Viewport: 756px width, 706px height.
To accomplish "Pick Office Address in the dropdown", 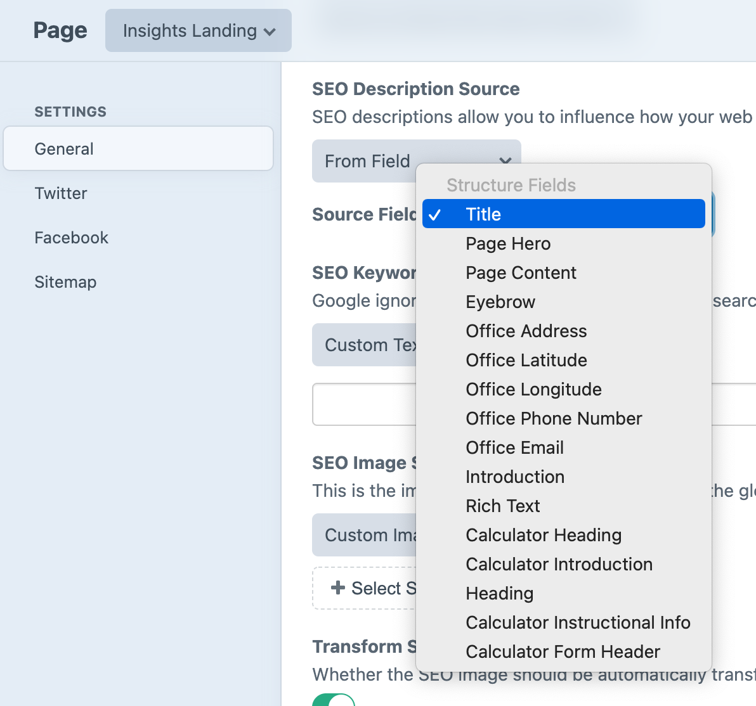I will pos(526,331).
